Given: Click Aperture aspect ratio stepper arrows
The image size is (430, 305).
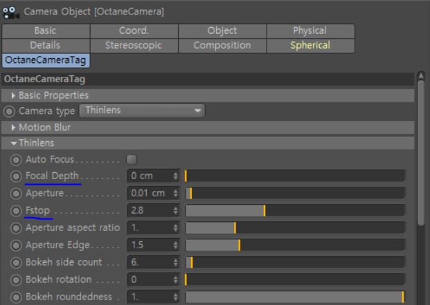Looking at the screenshot, I should [x=176, y=228].
